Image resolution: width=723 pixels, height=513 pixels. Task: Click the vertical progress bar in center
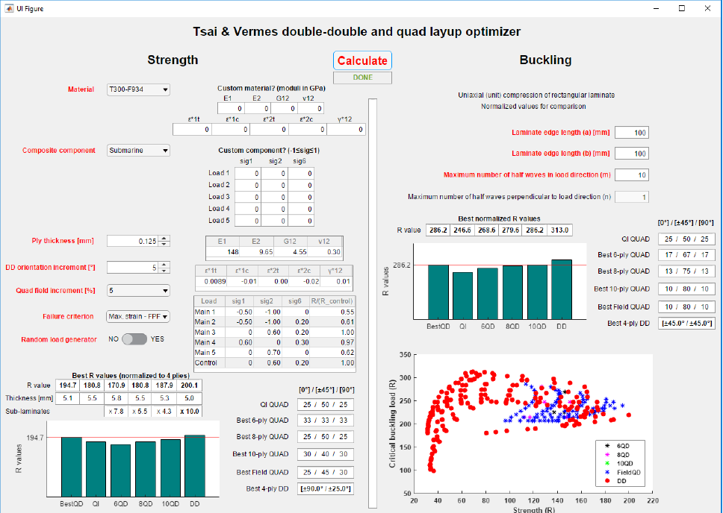click(x=373, y=303)
